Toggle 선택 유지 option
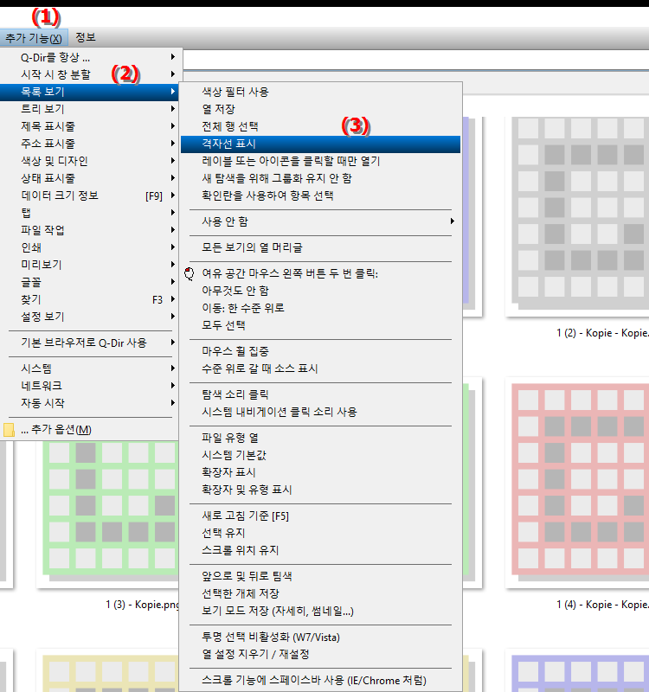The image size is (649, 692). coord(320,533)
